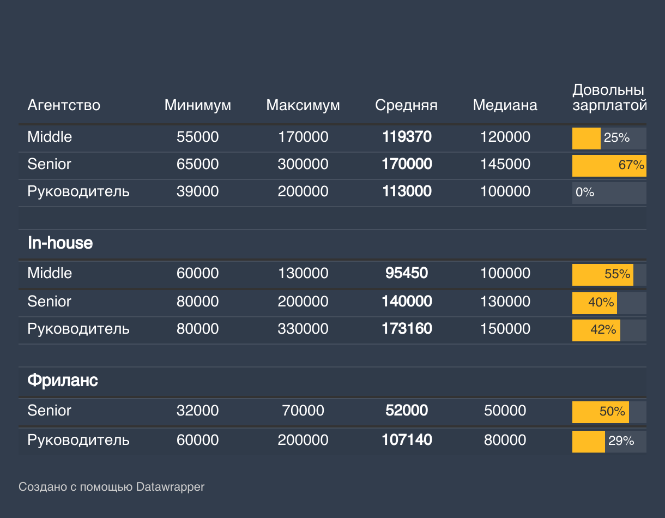Select the 29% satisfaction bar
The image size is (665, 518).
tap(609, 441)
